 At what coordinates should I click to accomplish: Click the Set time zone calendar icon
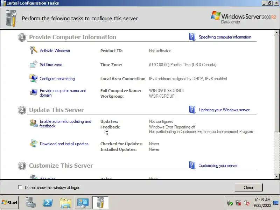point(33,64)
